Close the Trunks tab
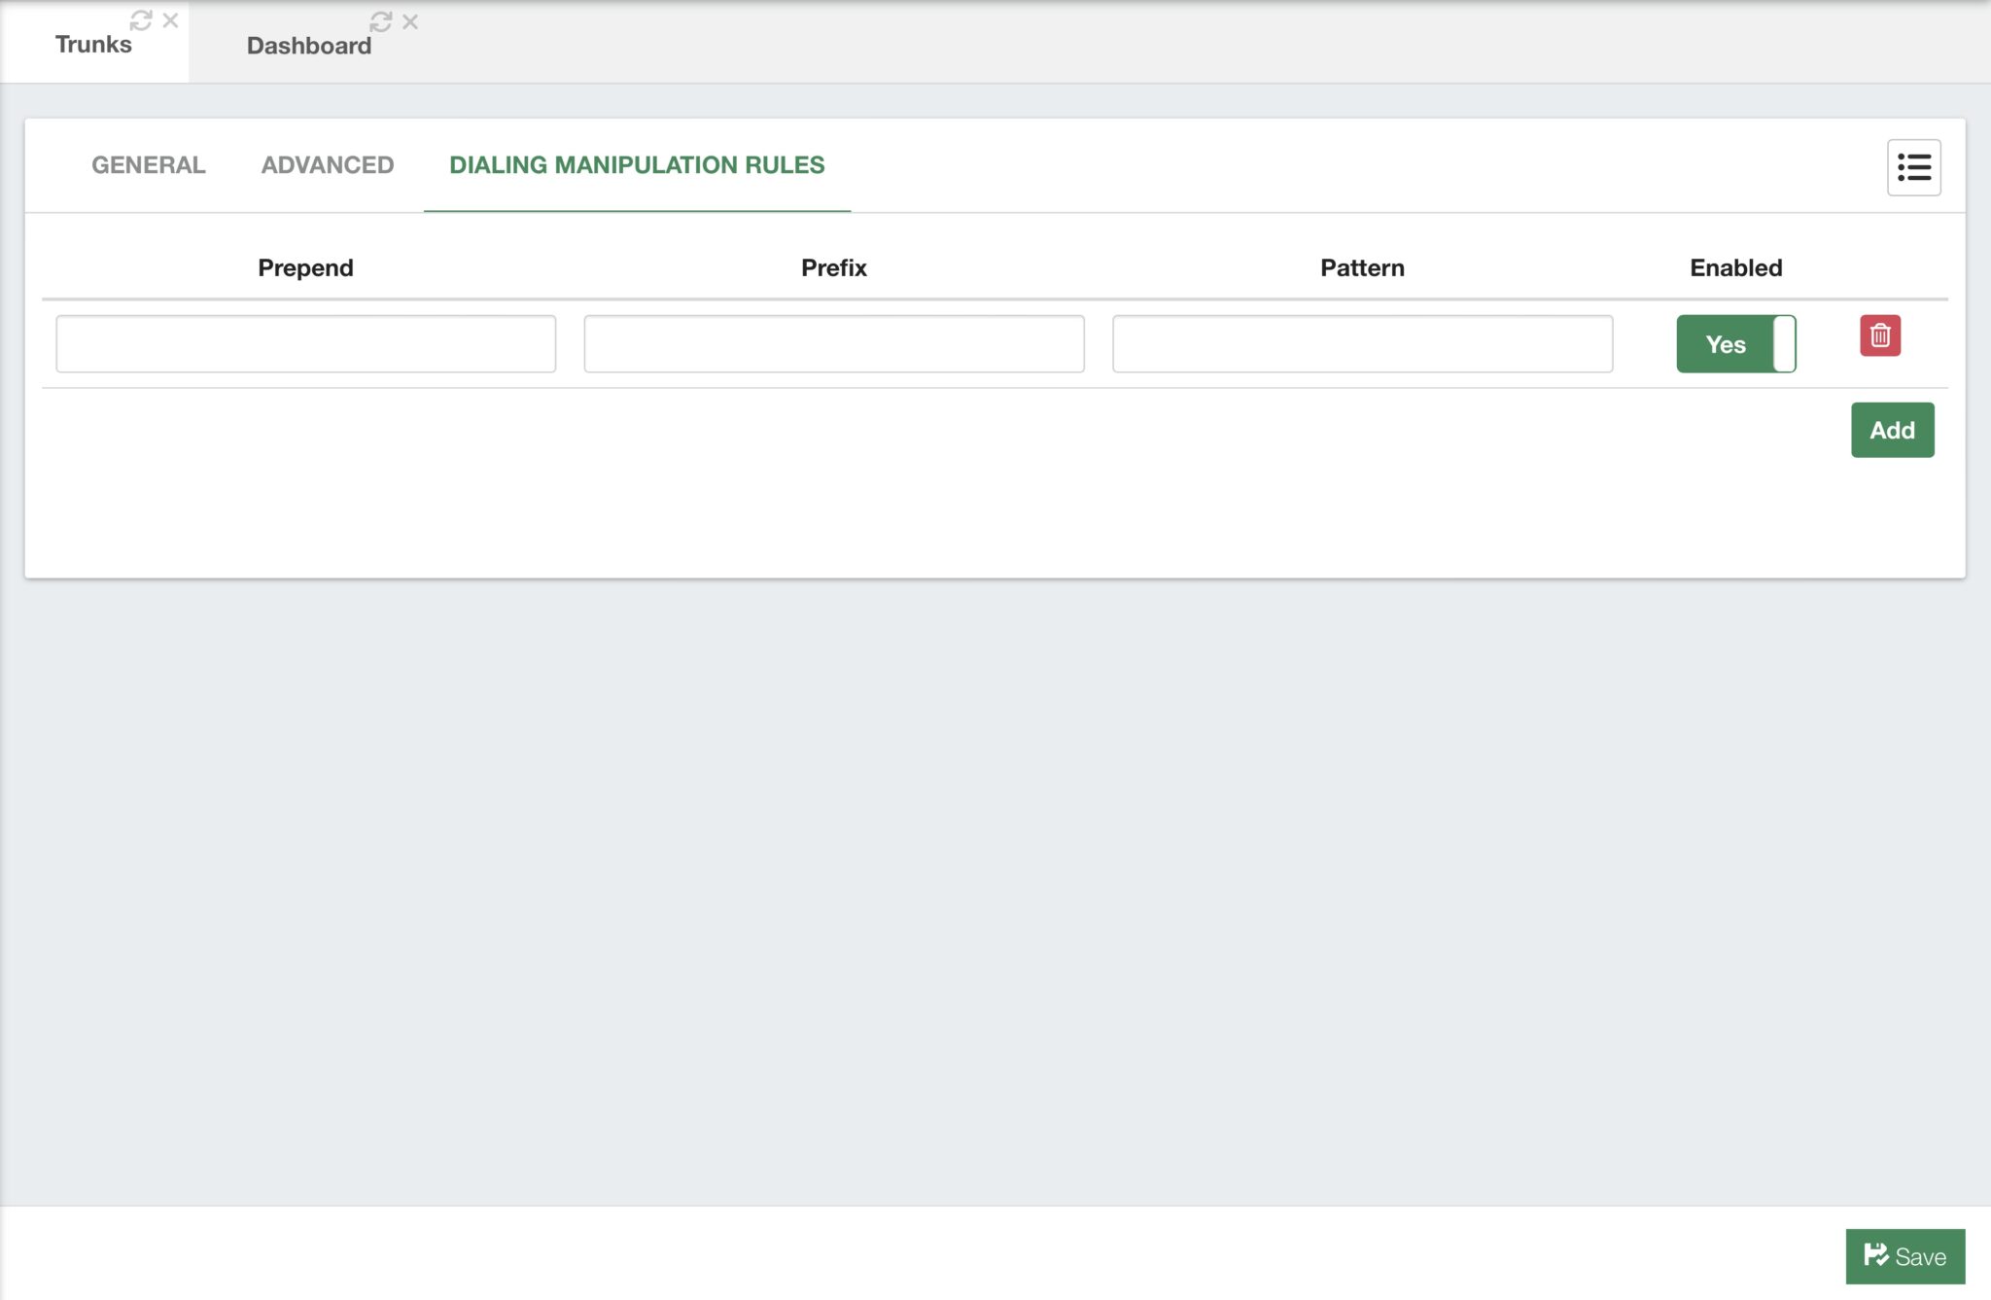1991x1300 pixels. 170,20
